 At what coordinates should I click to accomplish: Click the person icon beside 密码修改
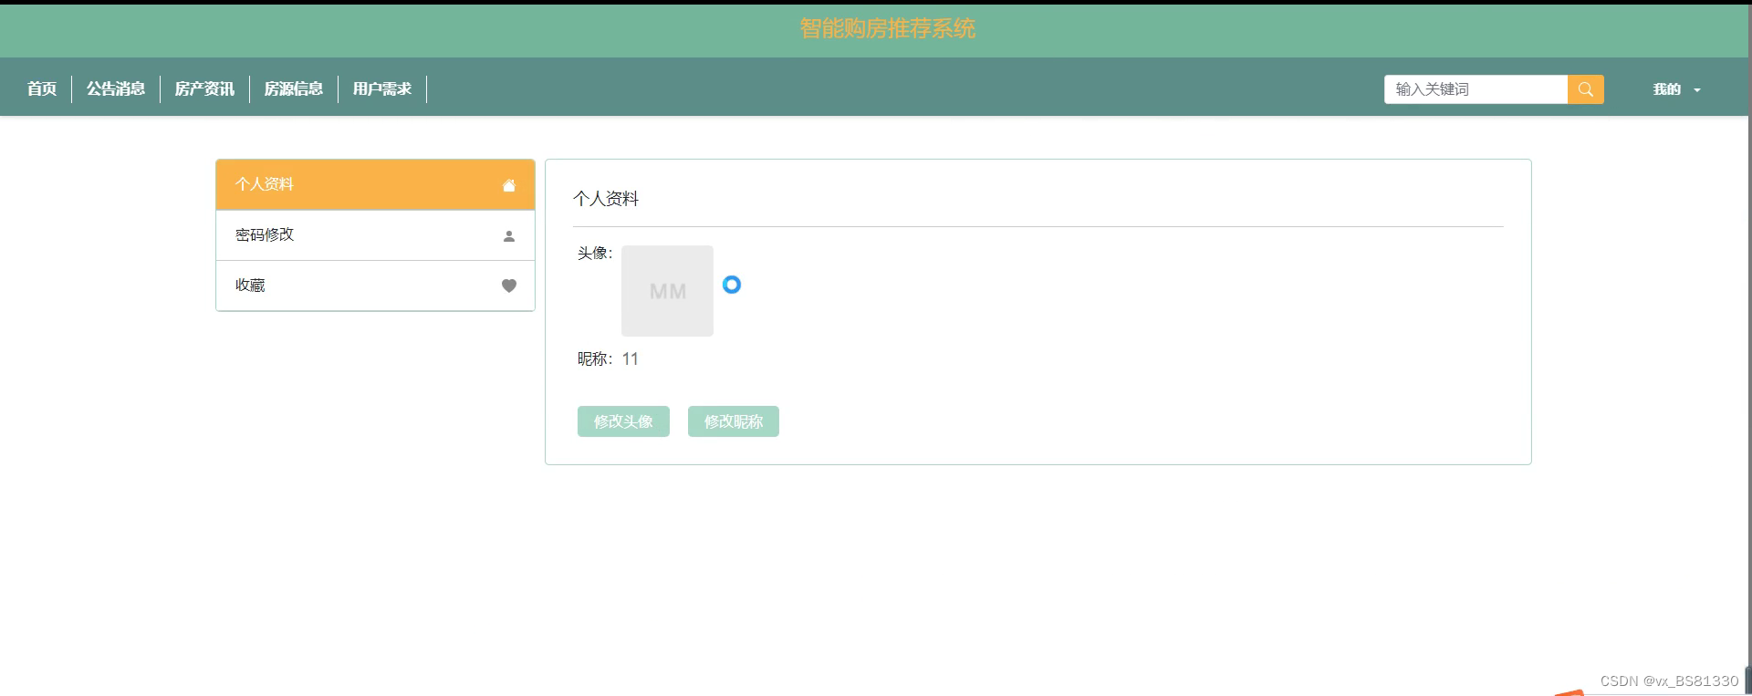coord(509,236)
